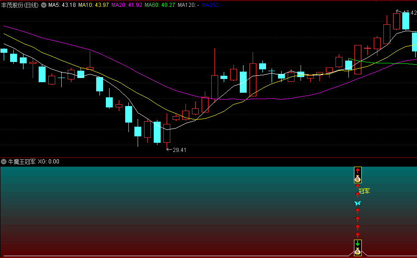The image size is (417, 258).
Task: Click the top money bag signal icon
Action: [358, 179]
